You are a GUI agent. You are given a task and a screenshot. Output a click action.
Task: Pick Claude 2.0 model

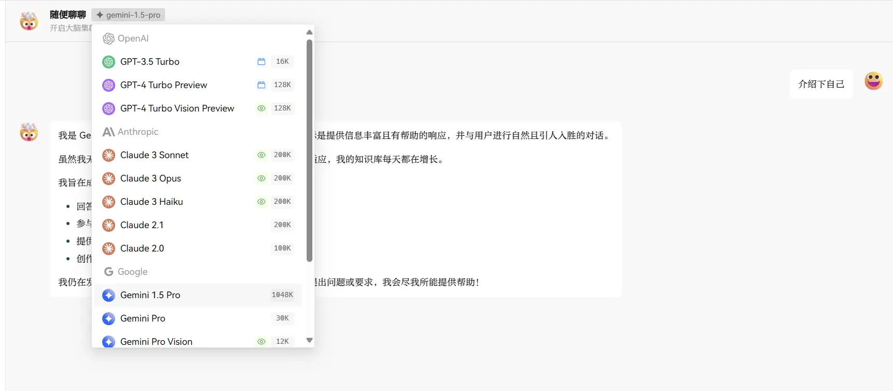point(198,248)
